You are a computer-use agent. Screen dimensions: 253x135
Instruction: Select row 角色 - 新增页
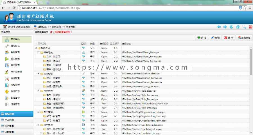point(142,95)
